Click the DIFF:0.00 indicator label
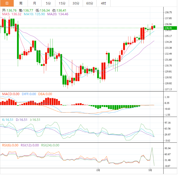The image size is (178, 175). click(29, 94)
